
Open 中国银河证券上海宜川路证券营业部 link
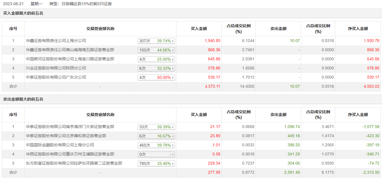[70, 59]
